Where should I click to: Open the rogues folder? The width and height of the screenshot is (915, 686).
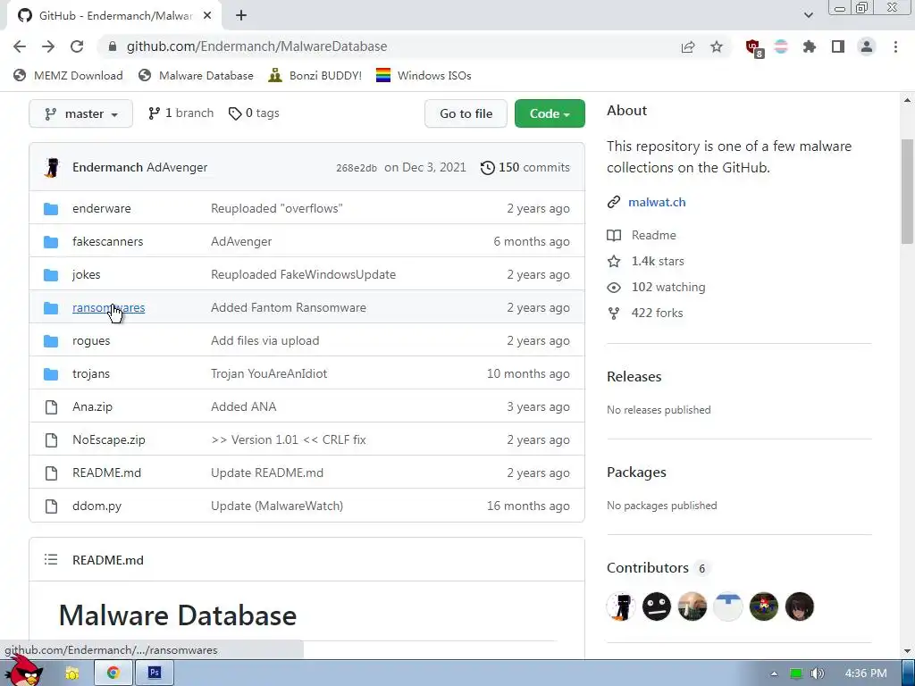[x=91, y=340]
